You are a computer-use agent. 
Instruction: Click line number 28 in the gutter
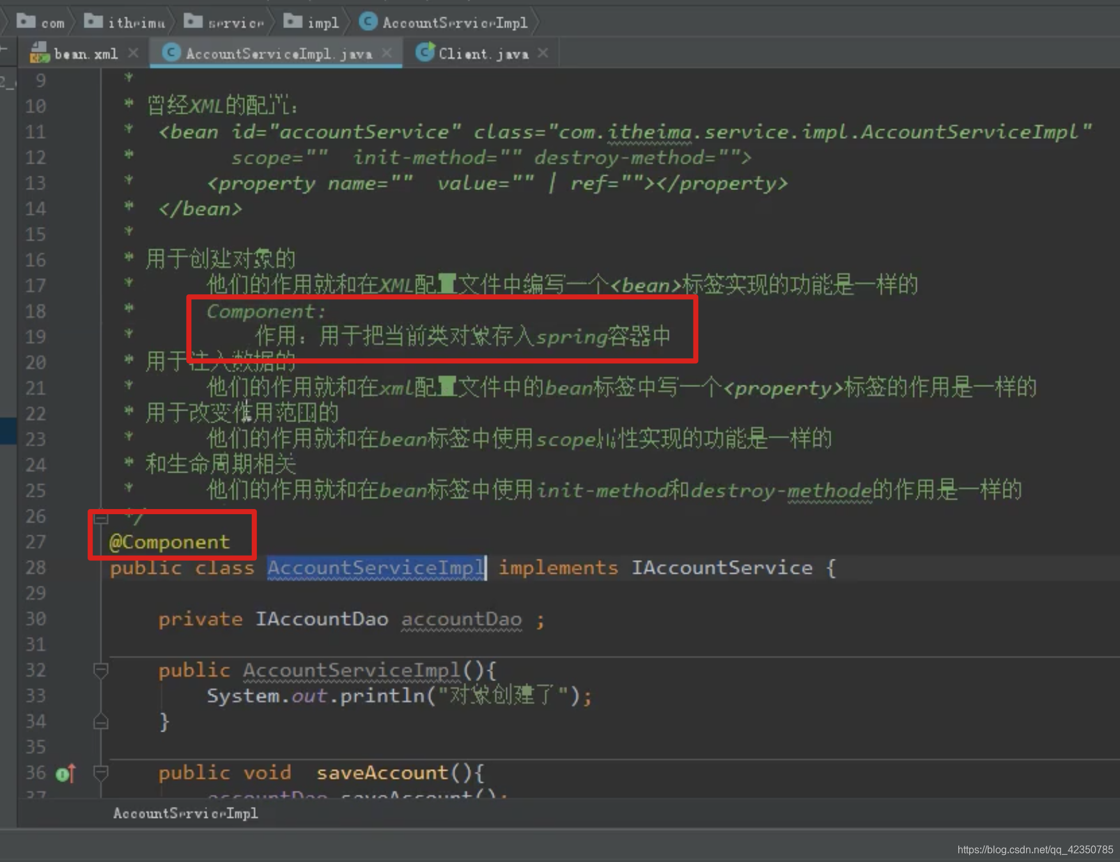pos(36,568)
